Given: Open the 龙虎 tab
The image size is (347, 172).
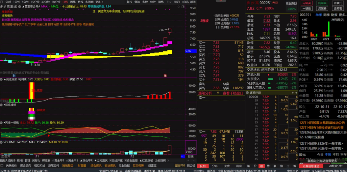Looking at the screenshot, I should (227, 166).
